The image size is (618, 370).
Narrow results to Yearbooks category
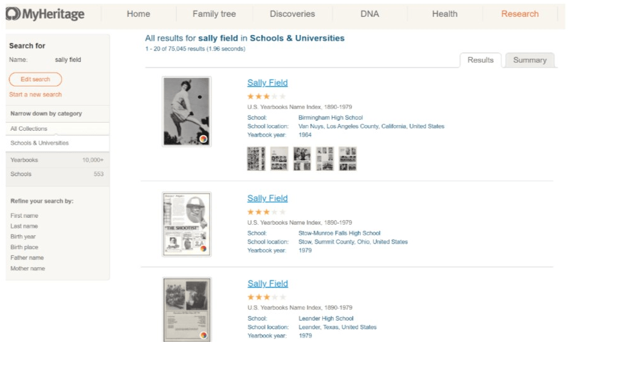pos(24,160)
